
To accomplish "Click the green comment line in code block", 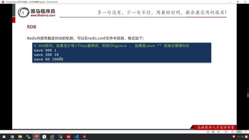I will pos(112,46).
